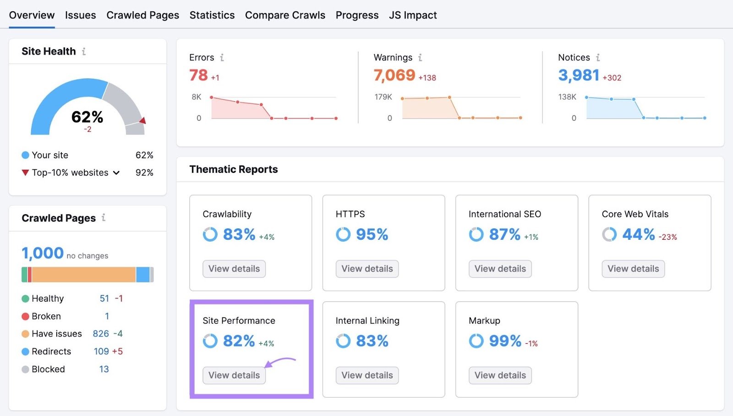Click the Core Web Vitals progress ring
The width and height of the screenshot is (733, 416).
click(x=609, y=235)
